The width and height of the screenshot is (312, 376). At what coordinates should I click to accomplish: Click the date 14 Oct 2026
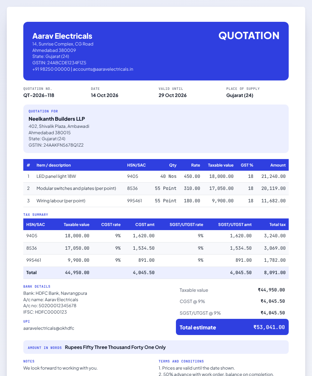click(x=105, y=96)
